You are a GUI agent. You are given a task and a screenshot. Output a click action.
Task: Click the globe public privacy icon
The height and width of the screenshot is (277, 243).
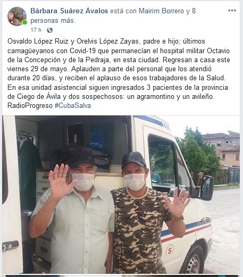(49, 30)
